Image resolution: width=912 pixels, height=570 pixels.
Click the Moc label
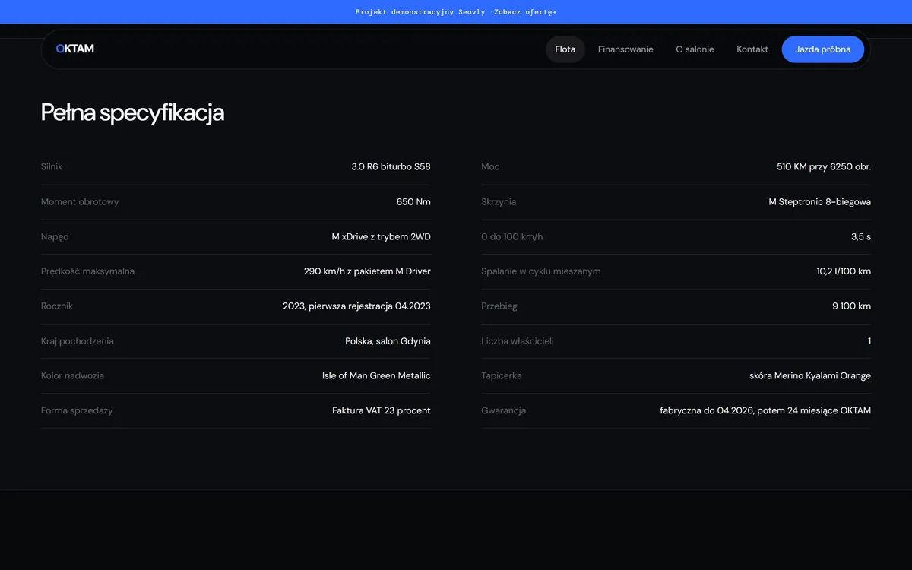tap(490, 166)
